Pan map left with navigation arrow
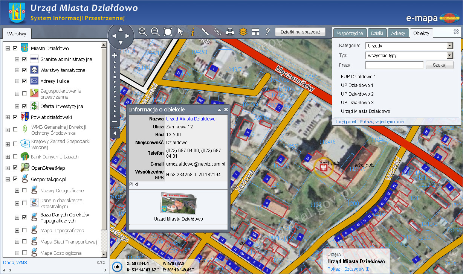Screen dimensions: 463x274 point(113,36)
